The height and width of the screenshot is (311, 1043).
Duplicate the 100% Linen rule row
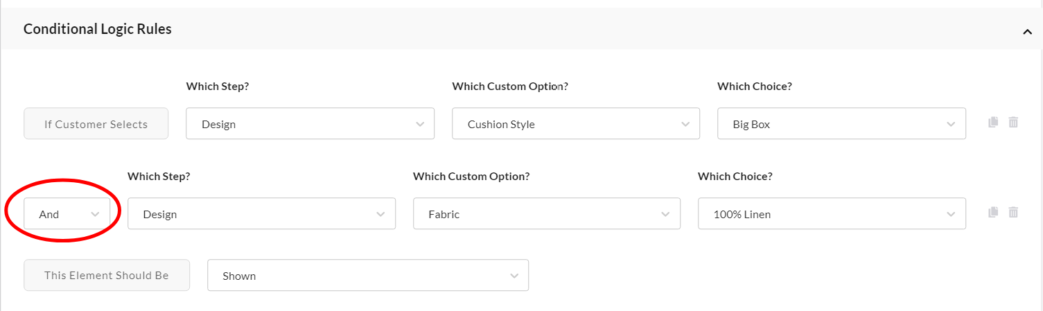click(x=993, y=212)
